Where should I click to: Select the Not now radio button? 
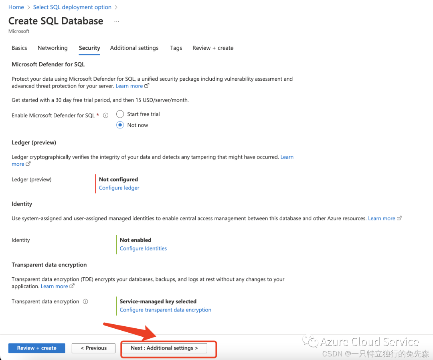(x=120, y=125)
